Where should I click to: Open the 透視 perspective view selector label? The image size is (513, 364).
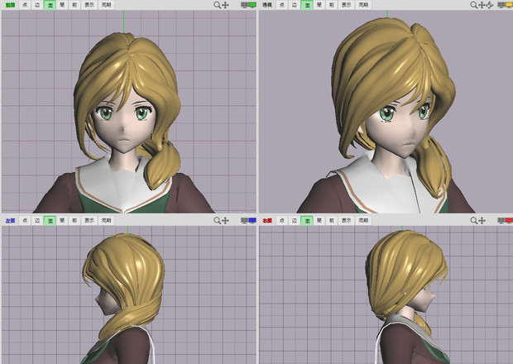click(x=267, y=5)
